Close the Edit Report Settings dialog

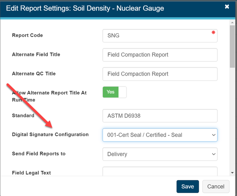[x=227, y=7]
